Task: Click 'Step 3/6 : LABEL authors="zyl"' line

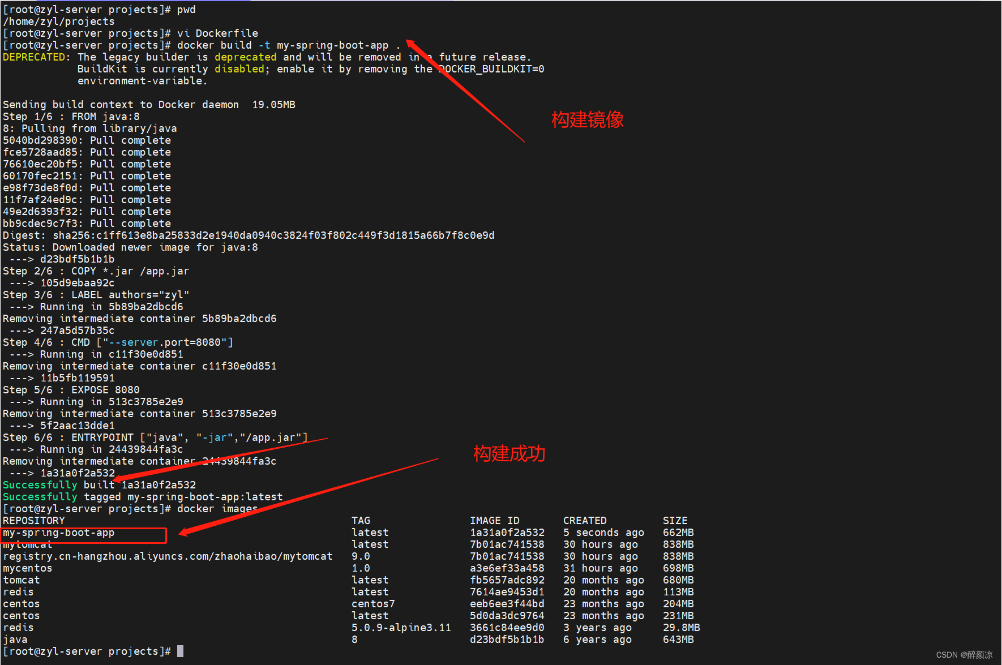Action: pos(96,295)
